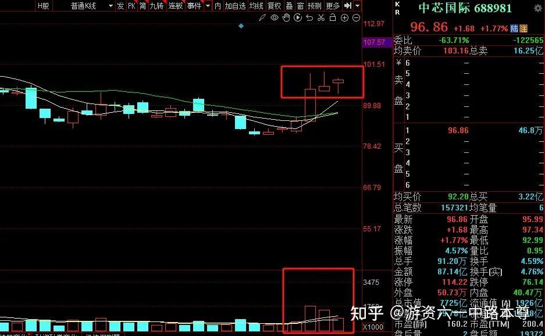Click the 总卖 value 16.25亿

pyautogui.click(x=528, y=51)
